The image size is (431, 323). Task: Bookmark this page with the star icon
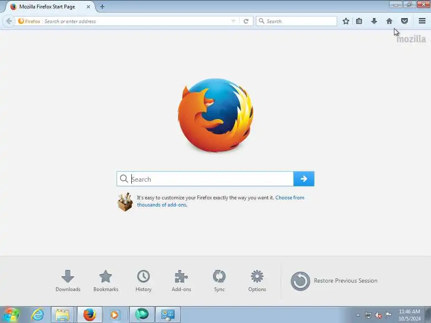tap(346, 21)
